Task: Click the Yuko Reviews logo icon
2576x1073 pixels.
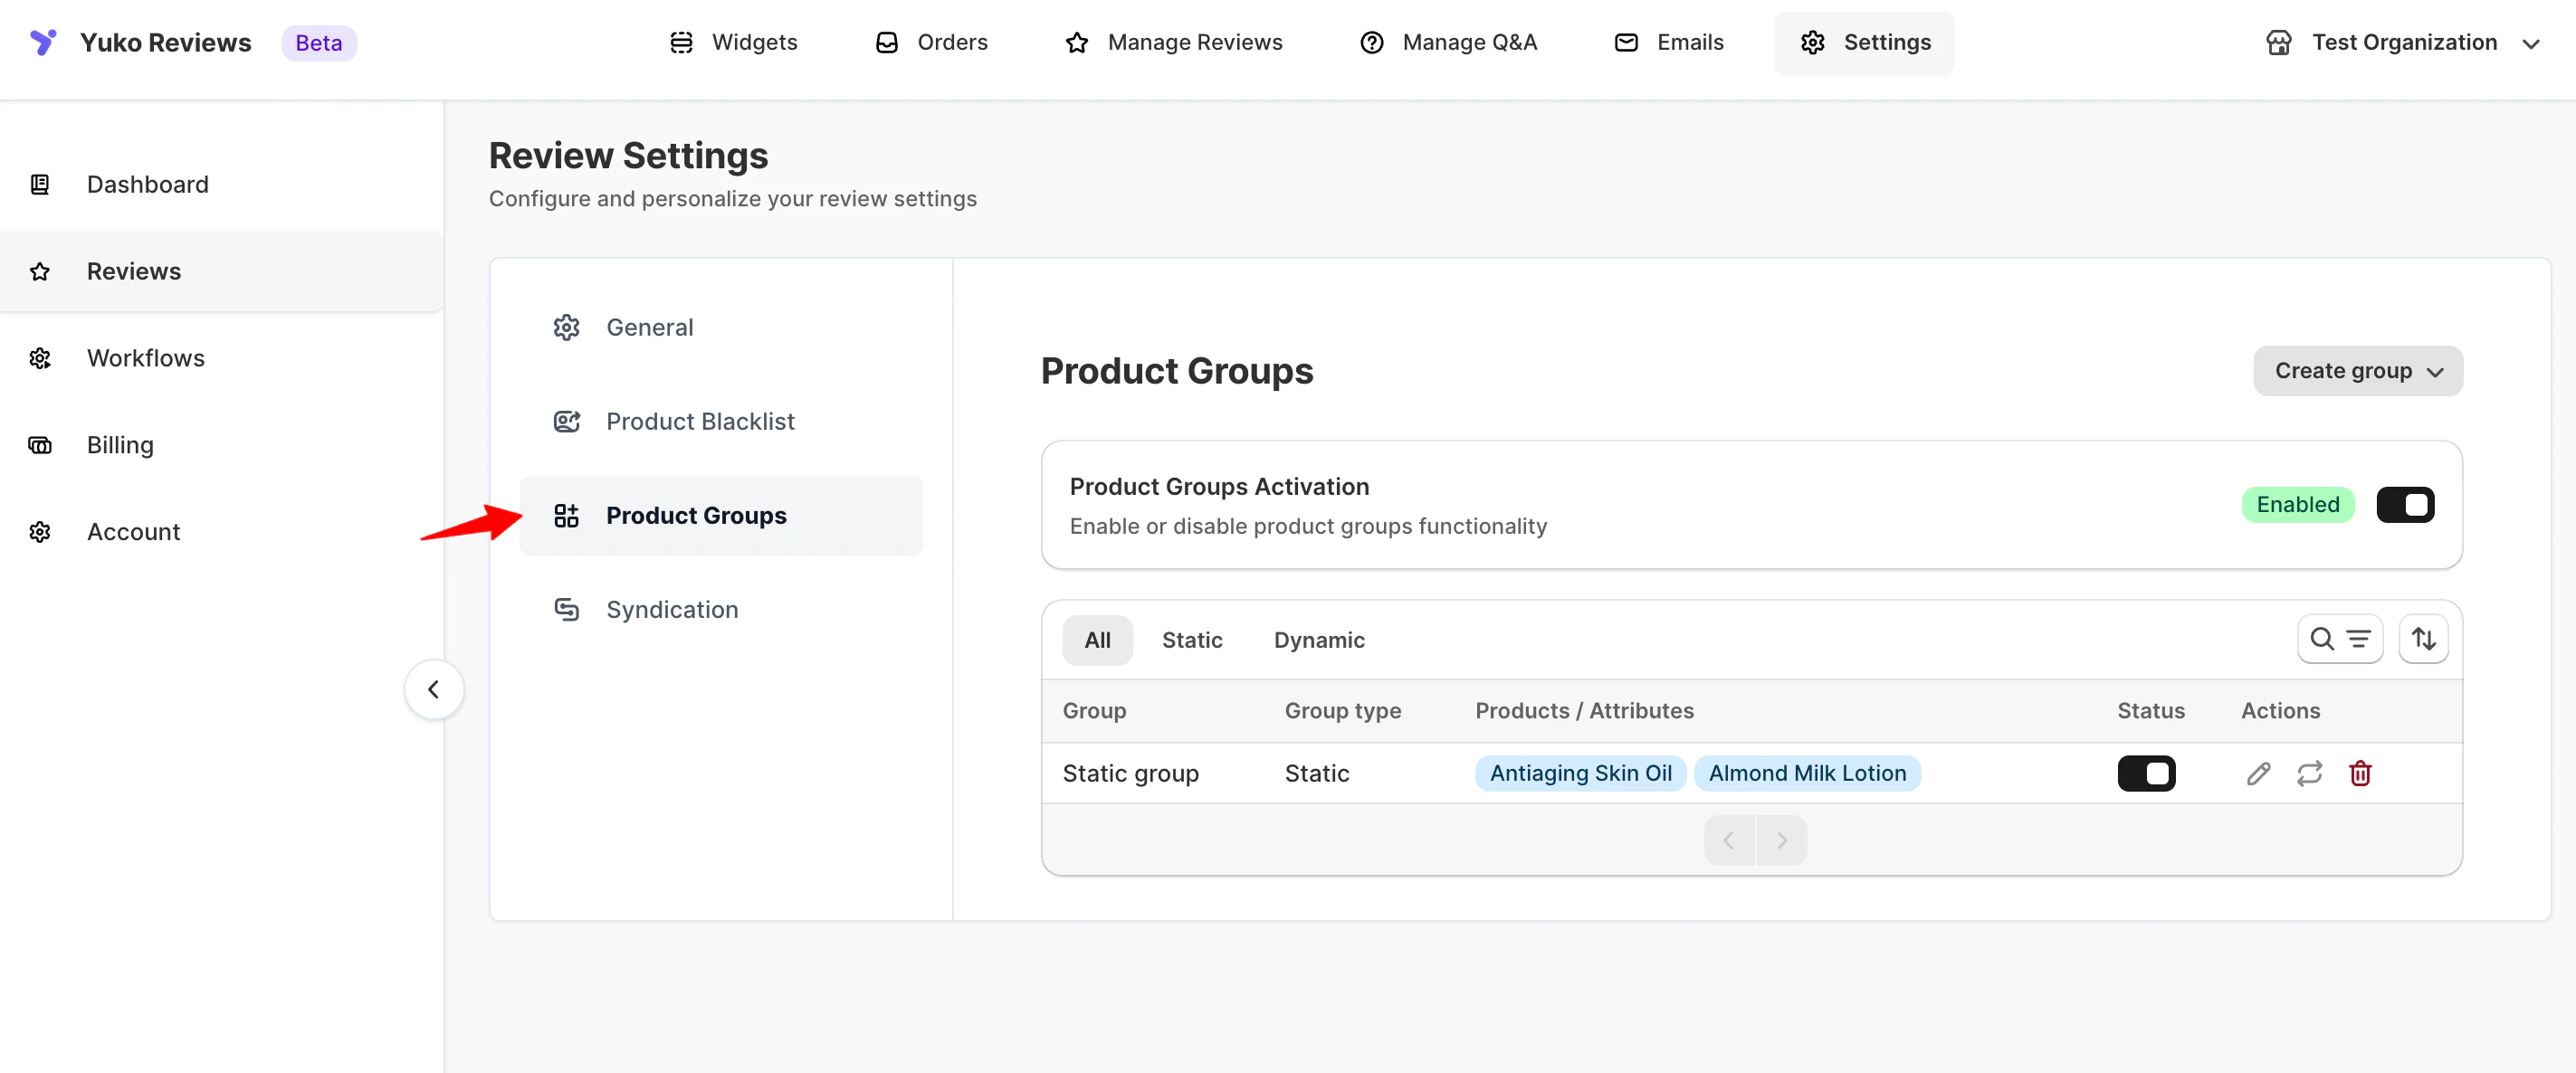Action: point(43,42)
